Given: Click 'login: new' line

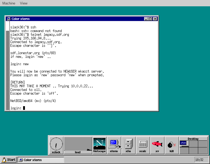Looking at the screenshot, I should (19, 64).
